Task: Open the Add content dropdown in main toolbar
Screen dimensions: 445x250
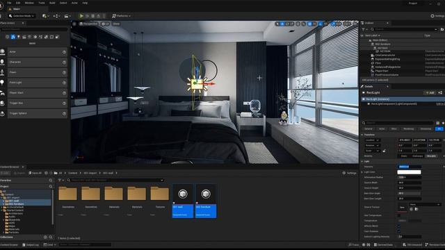Action: click(x=45, y=16)
